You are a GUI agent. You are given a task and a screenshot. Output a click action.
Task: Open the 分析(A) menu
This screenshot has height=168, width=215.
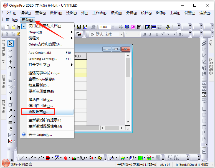click(x=131, y=13)
